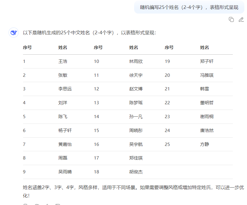Select the name cell 周磊
The width and height of the screenshot is (247, 205).
pyautogui.click(x=63, y=158)
